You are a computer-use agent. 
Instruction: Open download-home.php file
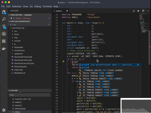coord(23,57)
